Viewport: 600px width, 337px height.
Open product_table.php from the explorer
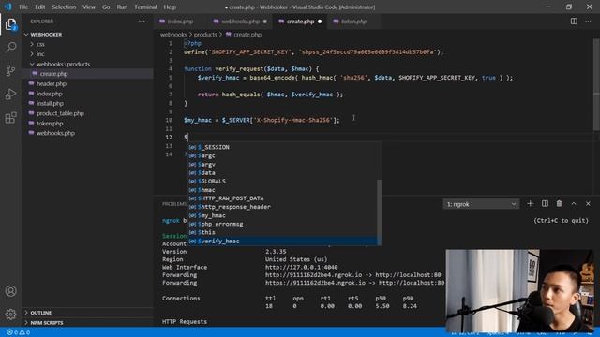[x=88, y=113]
